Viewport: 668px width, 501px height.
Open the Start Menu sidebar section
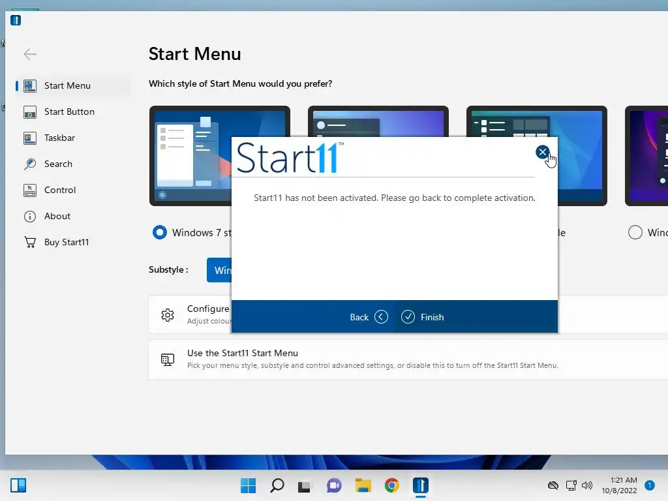point(72,85)
